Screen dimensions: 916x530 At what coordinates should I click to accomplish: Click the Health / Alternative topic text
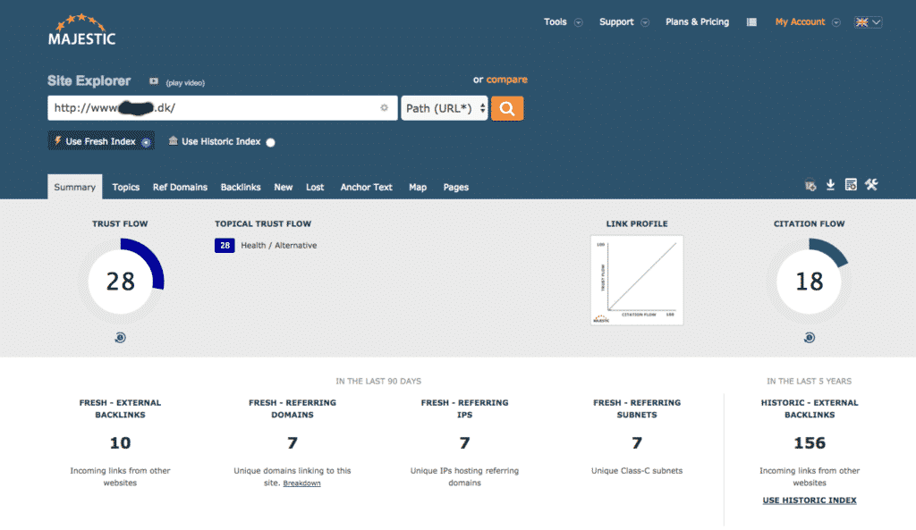pyautogui.click(x=279, y=246)
